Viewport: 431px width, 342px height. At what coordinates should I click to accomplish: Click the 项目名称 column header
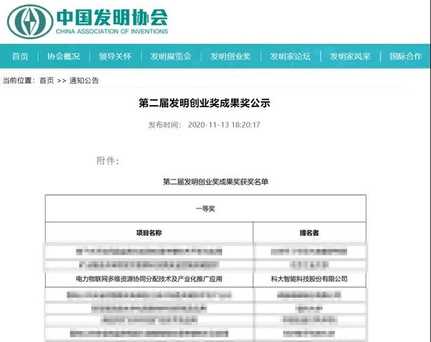[x=149, y=233]
